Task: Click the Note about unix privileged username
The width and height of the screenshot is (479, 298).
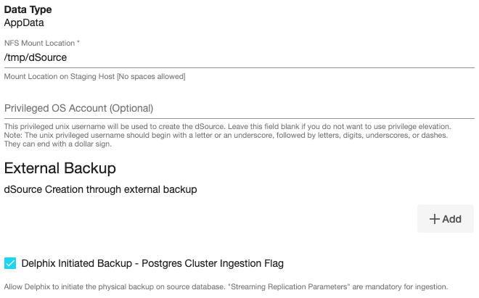Action: [226, 135]
